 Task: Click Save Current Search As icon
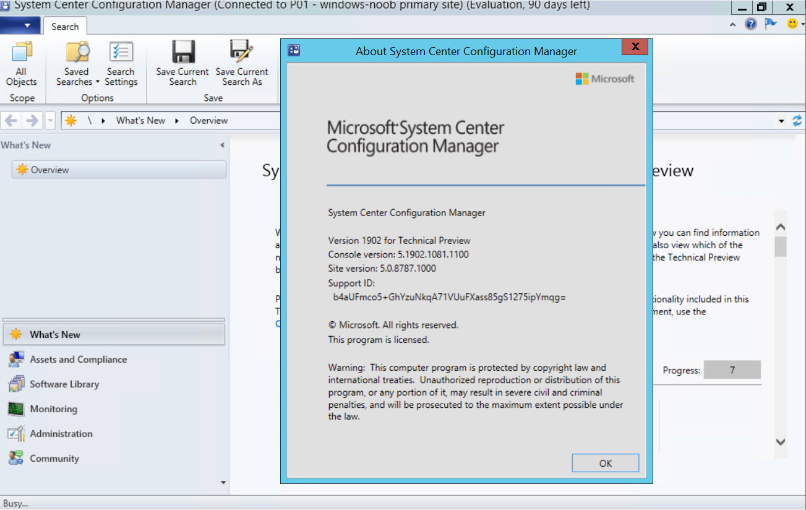(x=242, y=53)
